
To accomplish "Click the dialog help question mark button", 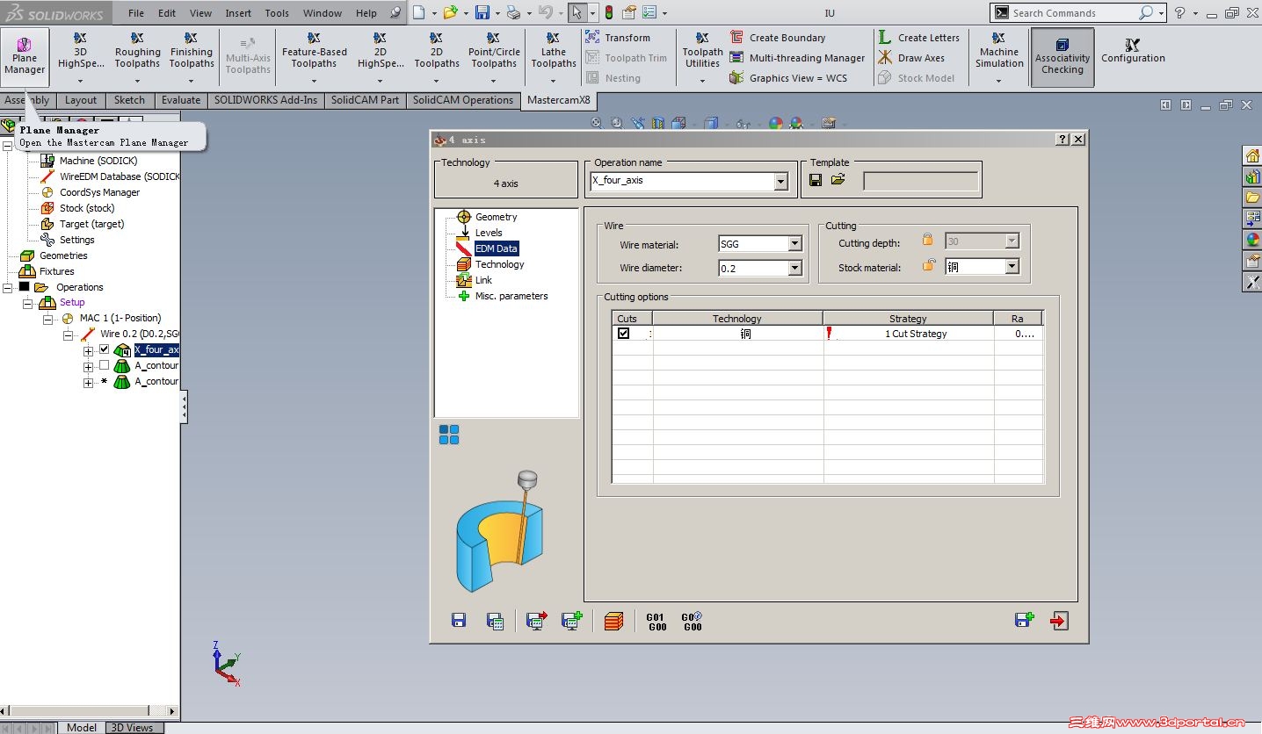I will 1063,140.
